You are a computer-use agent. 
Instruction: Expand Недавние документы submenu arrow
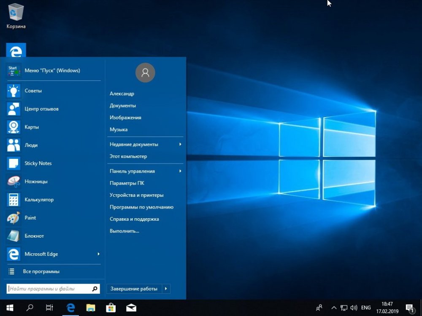(180, 144)
